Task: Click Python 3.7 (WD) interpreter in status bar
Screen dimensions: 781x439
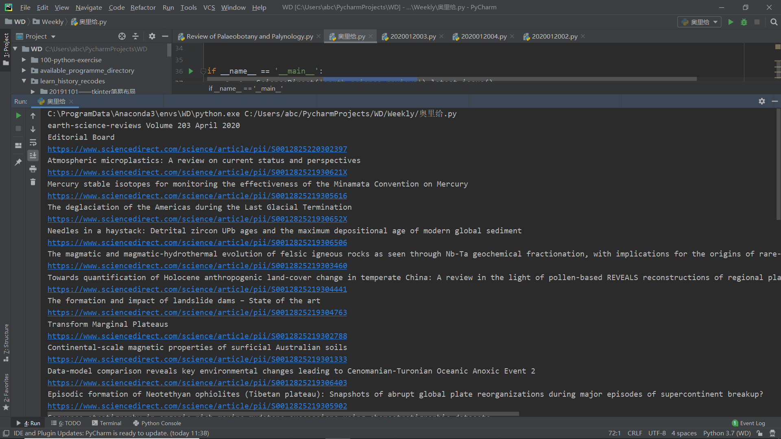Action: click(726, 433)
